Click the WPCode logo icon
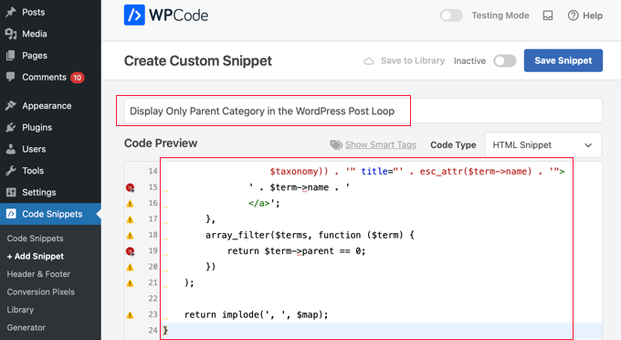 [134, 15]
